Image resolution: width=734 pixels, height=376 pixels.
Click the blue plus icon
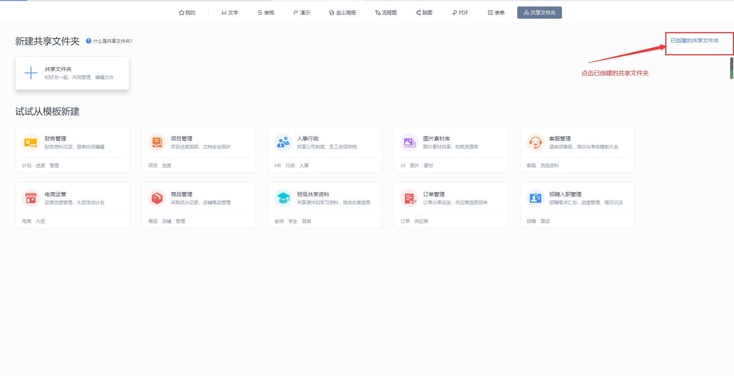(x=31, y=73)
